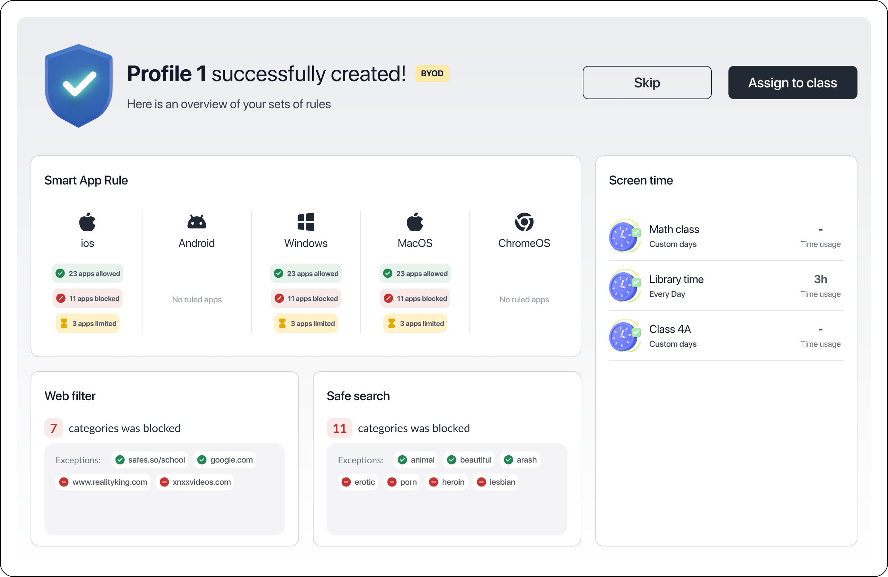Click the Screen time heading
The width and height of the screenshot is (888, 577).
641,180
